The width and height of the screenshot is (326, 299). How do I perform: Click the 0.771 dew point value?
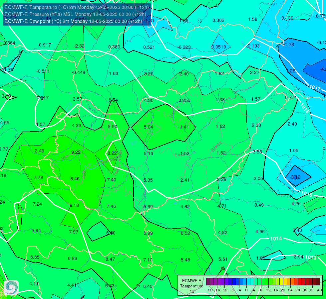pos(291,98)
